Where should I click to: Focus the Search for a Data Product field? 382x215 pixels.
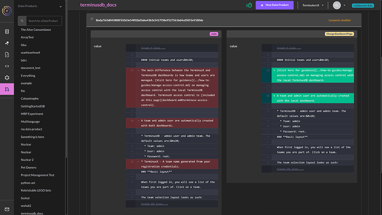click(x=44, y=21)
